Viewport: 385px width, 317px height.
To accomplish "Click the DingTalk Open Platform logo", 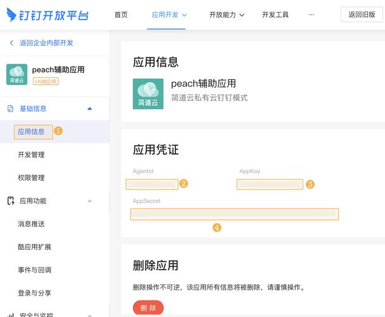I will coord(47,15).
